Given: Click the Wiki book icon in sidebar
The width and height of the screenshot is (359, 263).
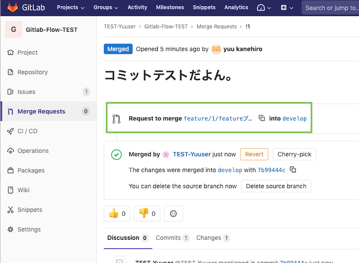Looking at the screenshot, I should [11, 190].
